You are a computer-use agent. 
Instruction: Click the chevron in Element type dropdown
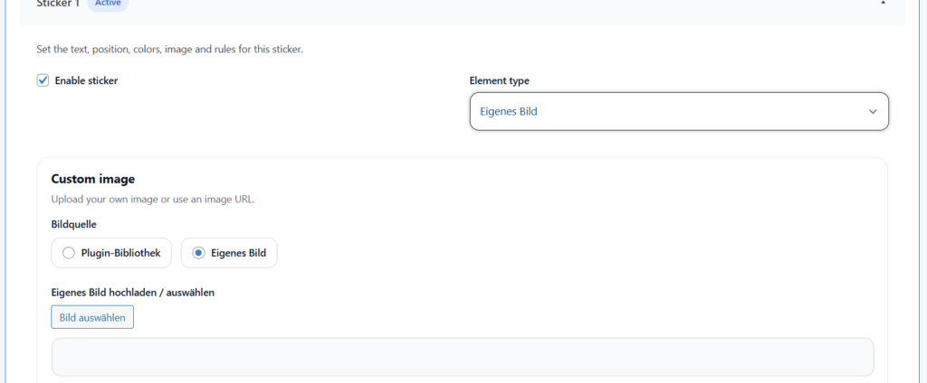tap(873, 111)
